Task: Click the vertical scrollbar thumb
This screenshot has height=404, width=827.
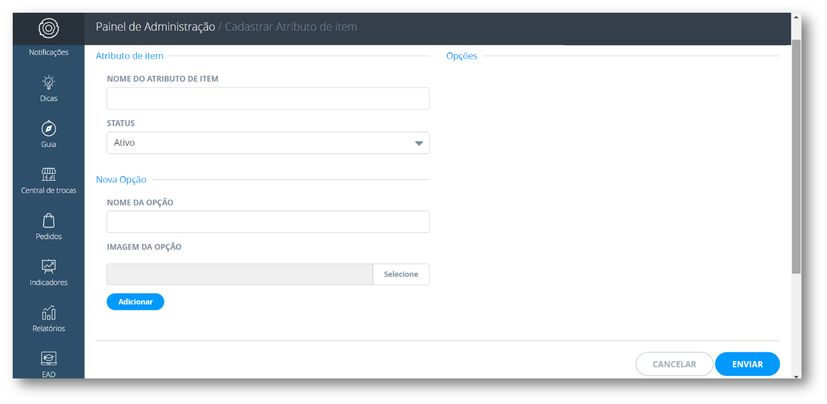Action: pyautogui.click(x=796, y=156)
